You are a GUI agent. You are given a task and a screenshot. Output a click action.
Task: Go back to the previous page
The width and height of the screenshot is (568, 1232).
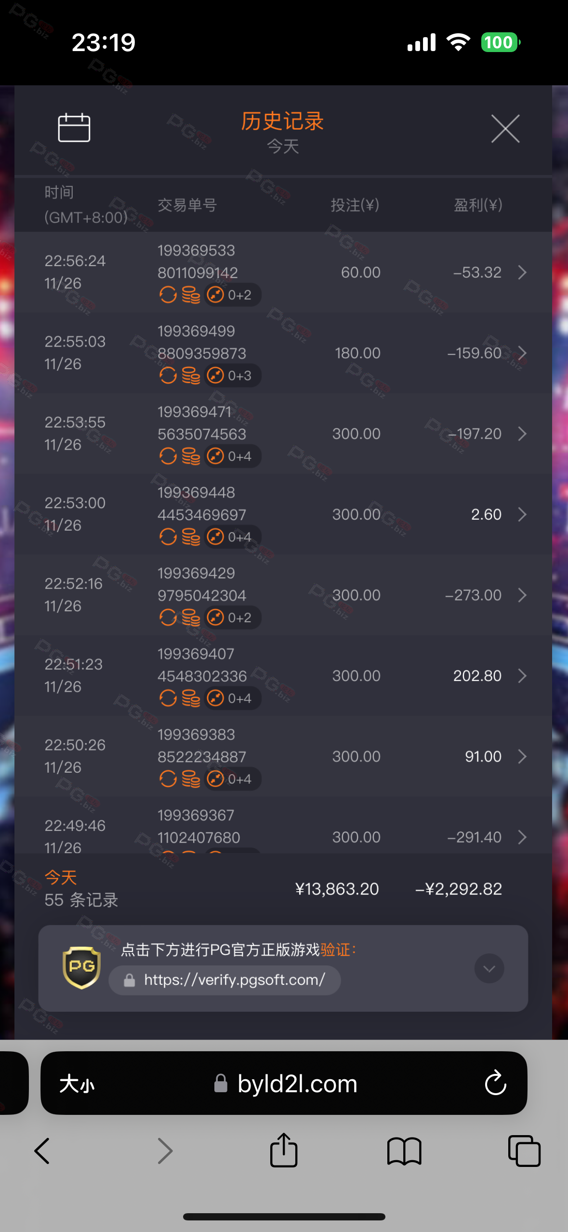tap(42, 1151)
